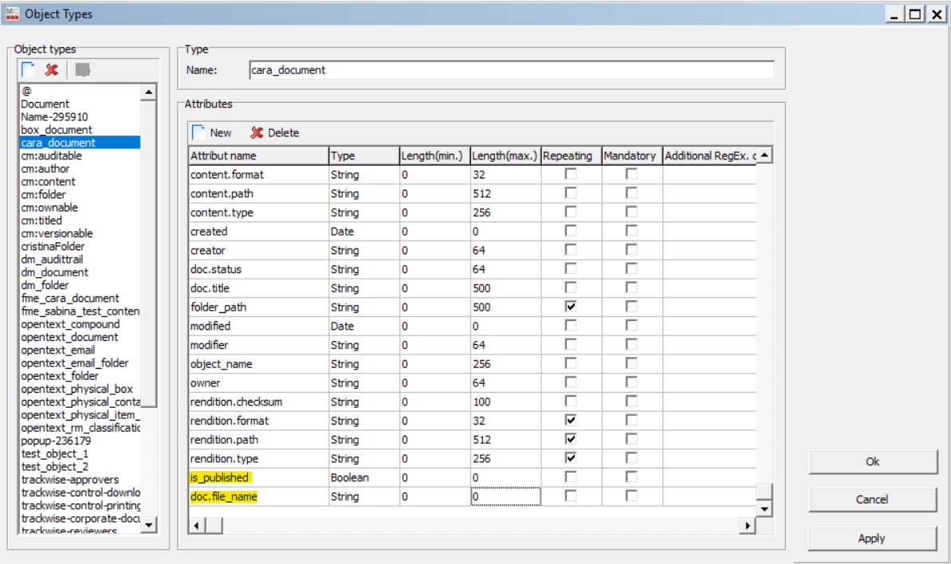Image resolution: width=951 pixels, height=564 pixels.
Task: Open Type cell for created attribute
Action: 364,232
